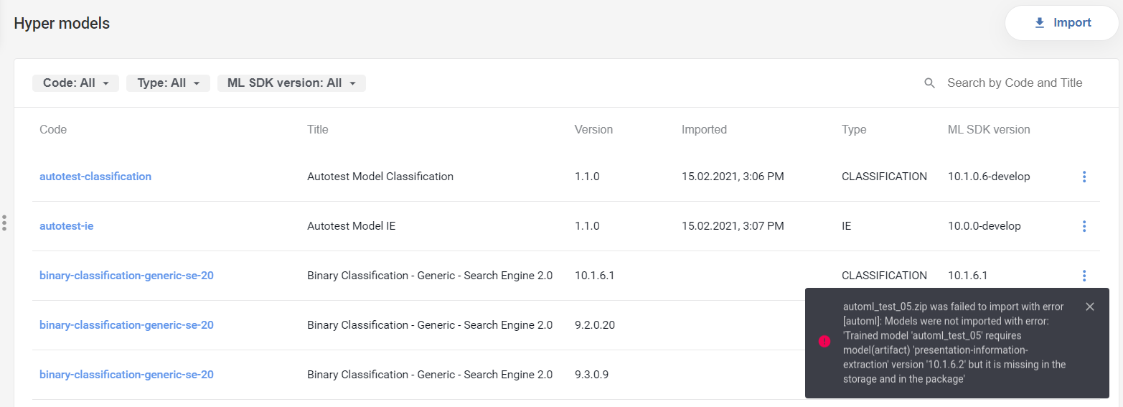Click the 15.02.2021, 3:07 PM imported date

[x=733, y=226]
